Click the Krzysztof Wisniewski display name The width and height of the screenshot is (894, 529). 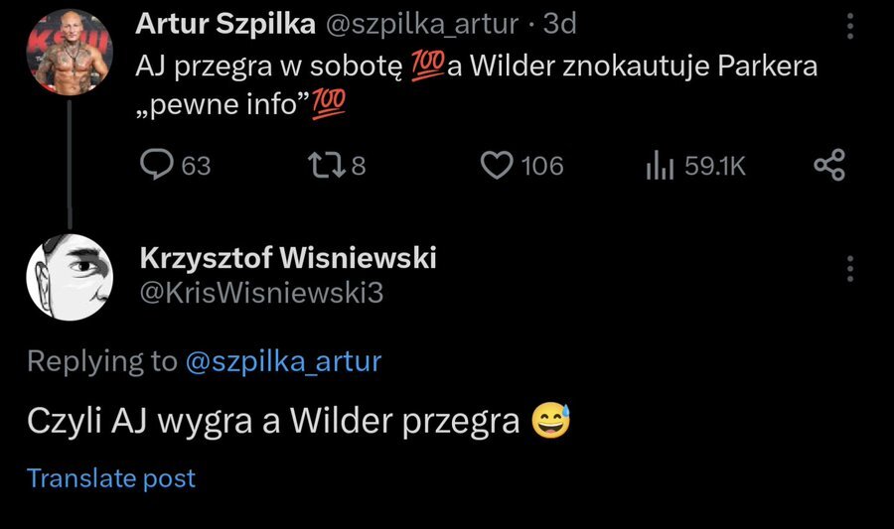click(x=288, y=259)
